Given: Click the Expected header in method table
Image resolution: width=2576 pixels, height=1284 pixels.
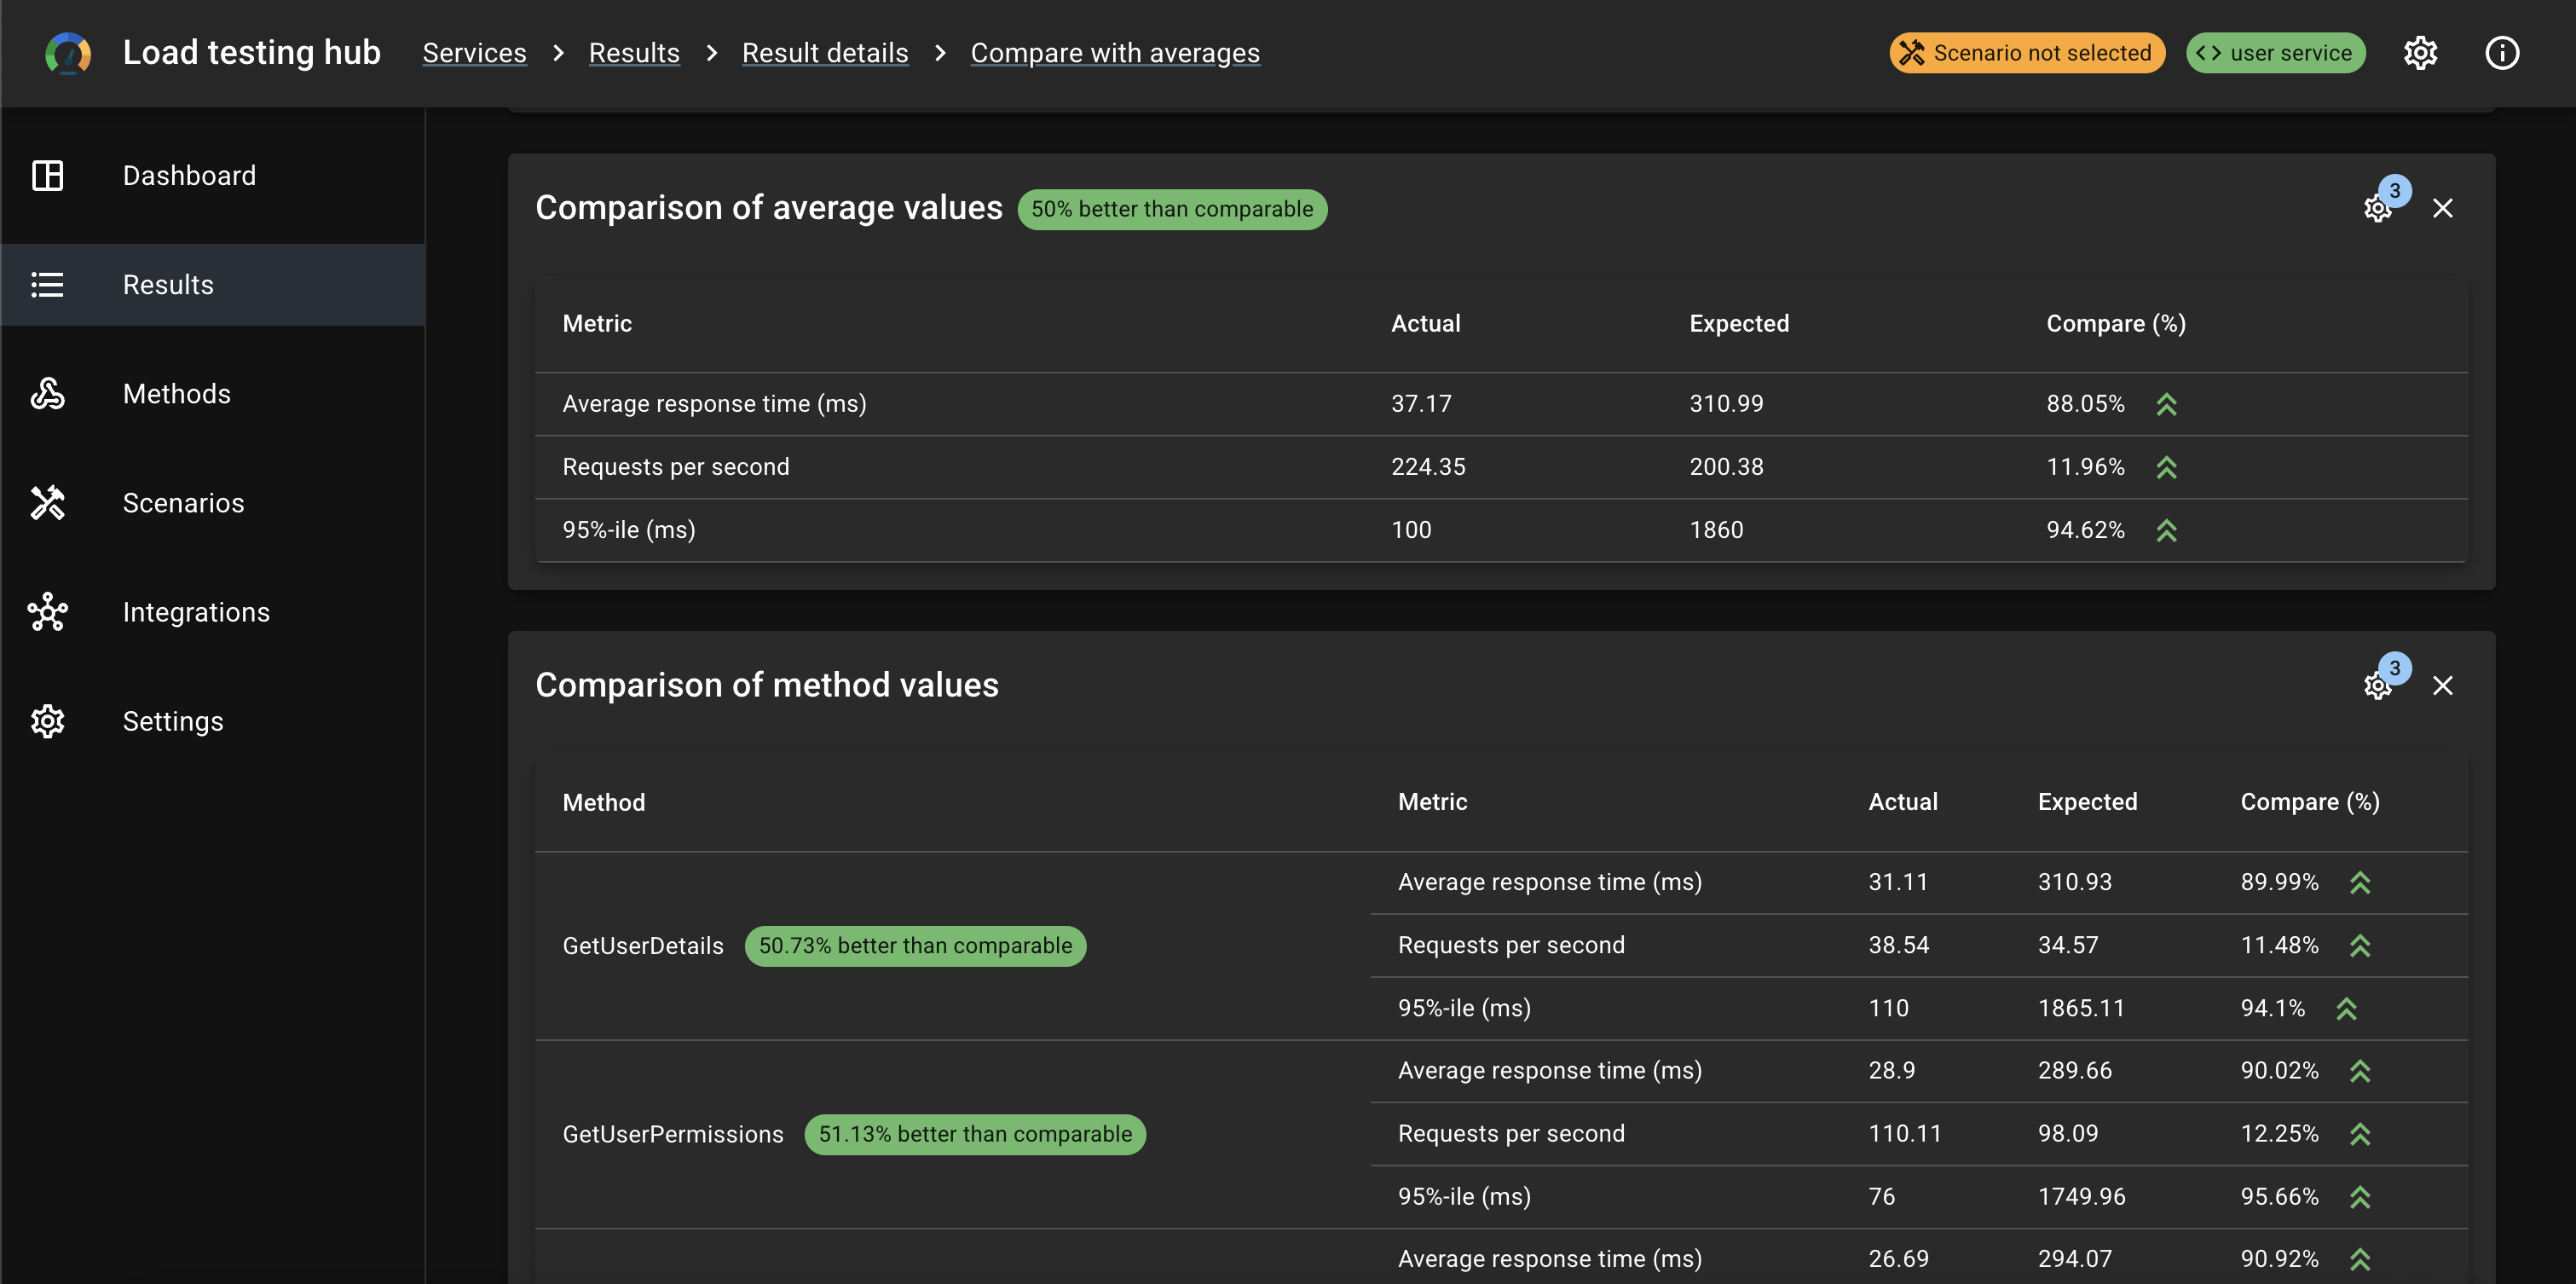Looking at the screenshot, I should 2088,802.
